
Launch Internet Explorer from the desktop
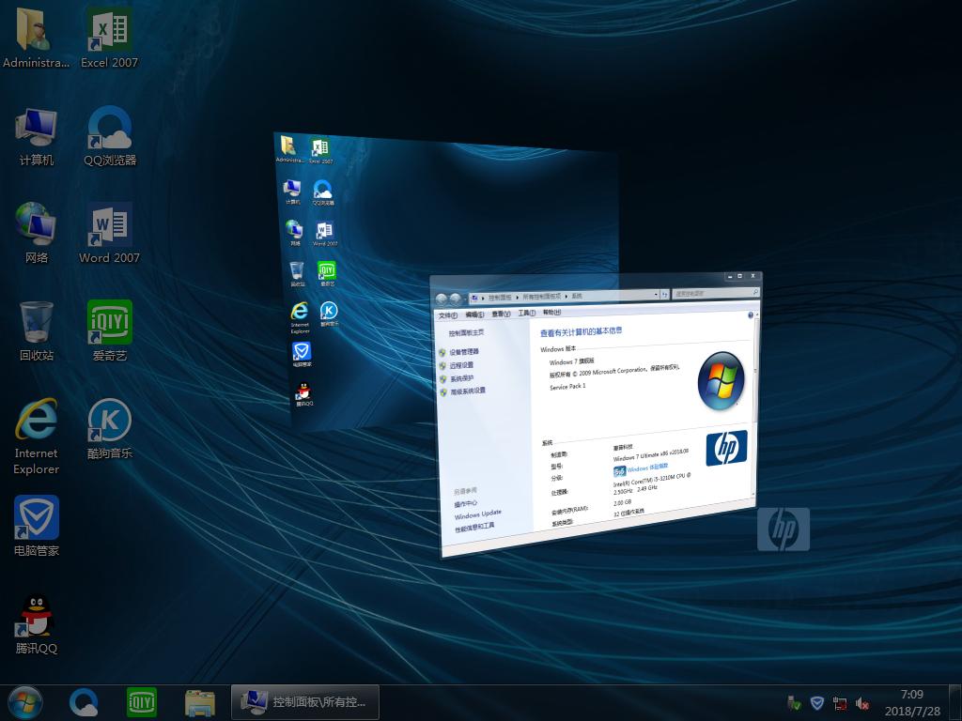coord(35,421)
